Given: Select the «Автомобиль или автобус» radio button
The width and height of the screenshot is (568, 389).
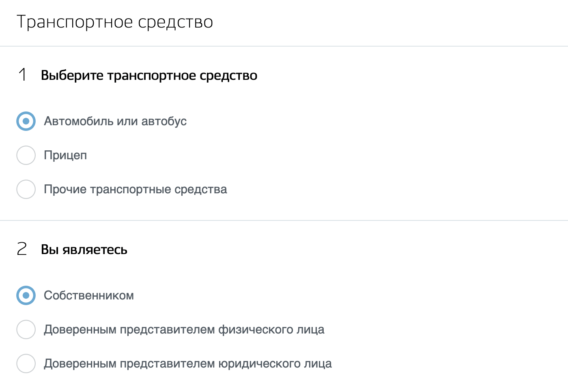Looking at the screenshot, I should pyautogui.click(x=26, y=121).
